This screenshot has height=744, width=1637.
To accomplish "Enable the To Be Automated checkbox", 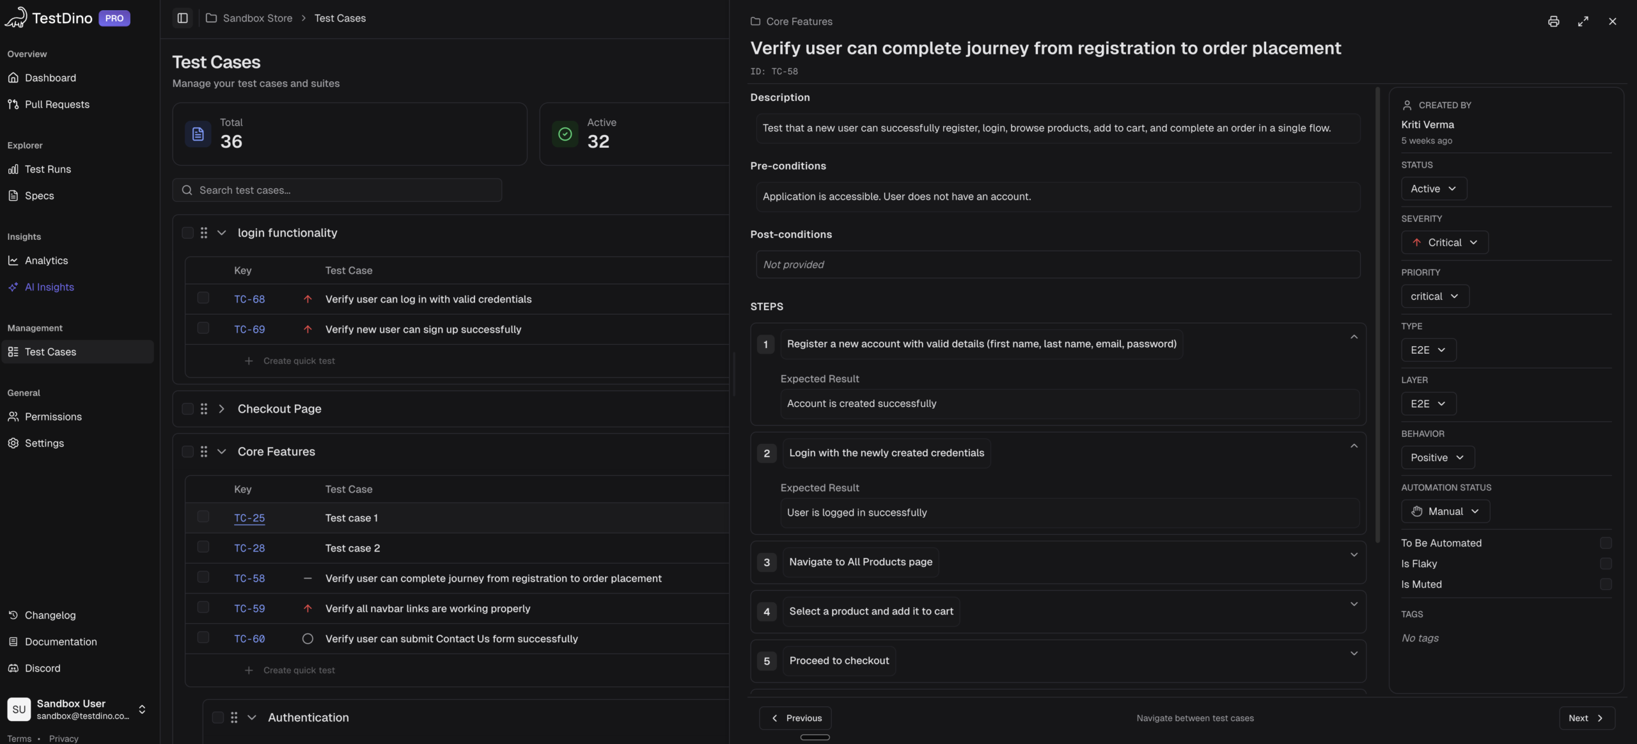I will [1605, 543].
